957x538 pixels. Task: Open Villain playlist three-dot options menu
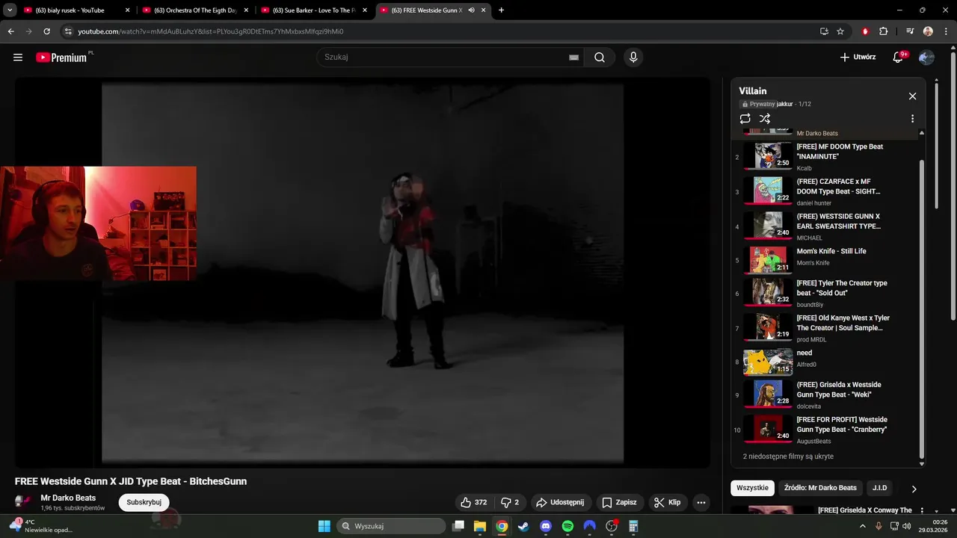[x=912, y=119]
